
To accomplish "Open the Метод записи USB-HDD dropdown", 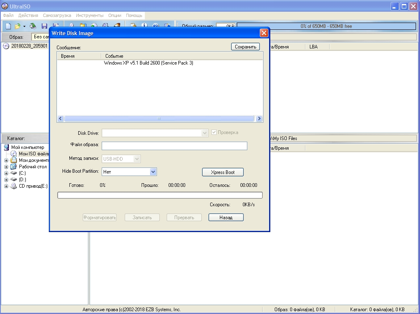I will pyautogui.click(x=137, y=159).
